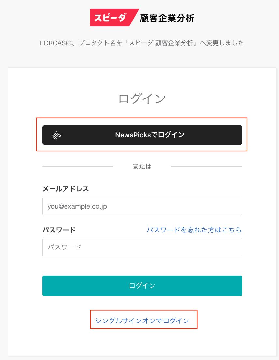Click the 顧客企業分析 logo text
The image size is (279, 360).
click(x=167, y=18)
